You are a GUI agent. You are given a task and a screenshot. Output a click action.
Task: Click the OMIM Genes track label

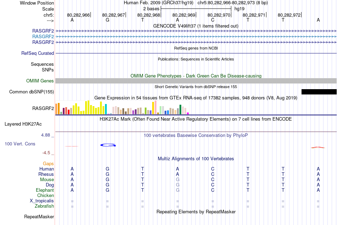40,81
